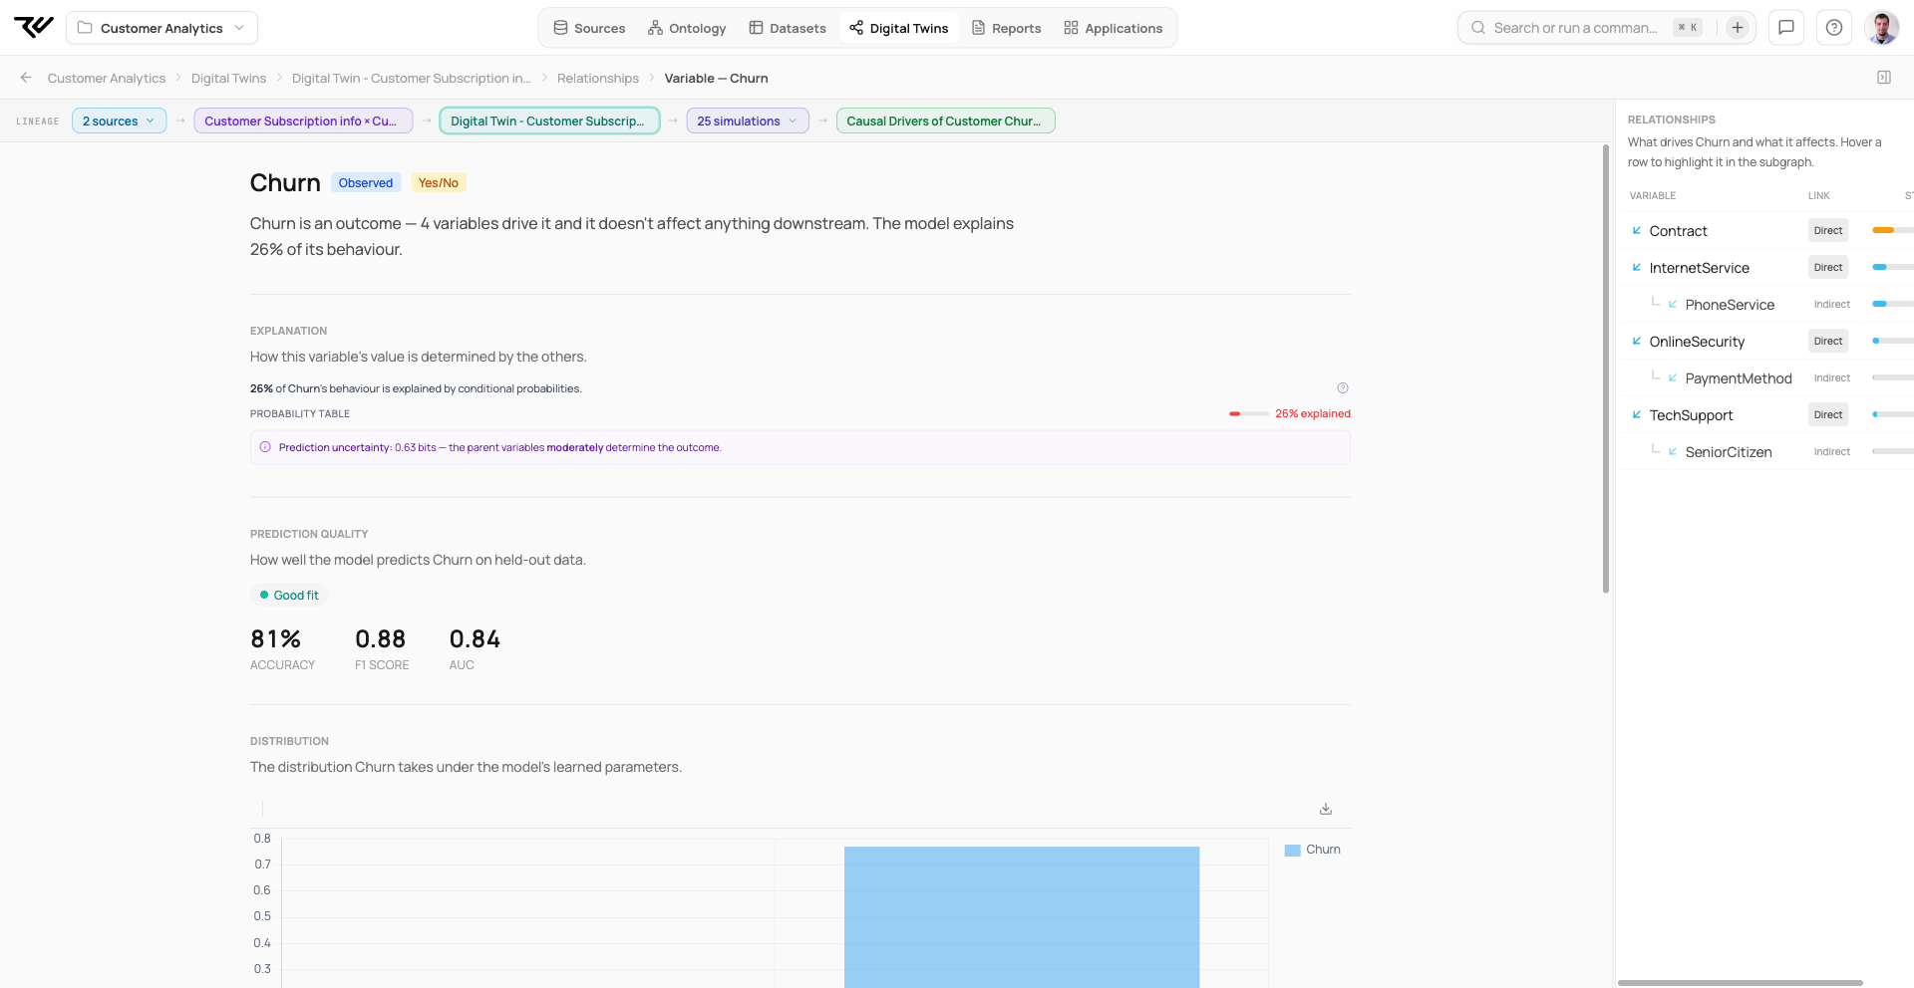The image size is (1914, 988).
Task: Click Direct badge for InternetService
Action: point(1828,267)
